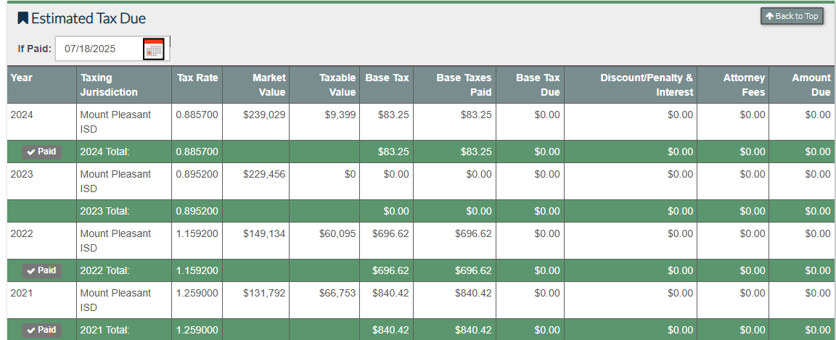Image resolution: width=836 pixels, height=340 pixels.
Task: Click the 2022 base tax $696.62 cell
Action: (390, 233)
